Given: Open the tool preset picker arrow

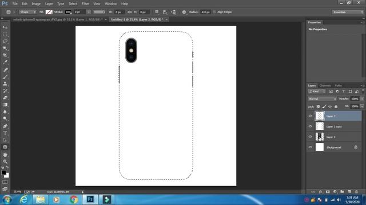Looking at the screenshot, I should click(x=14, y=12).
